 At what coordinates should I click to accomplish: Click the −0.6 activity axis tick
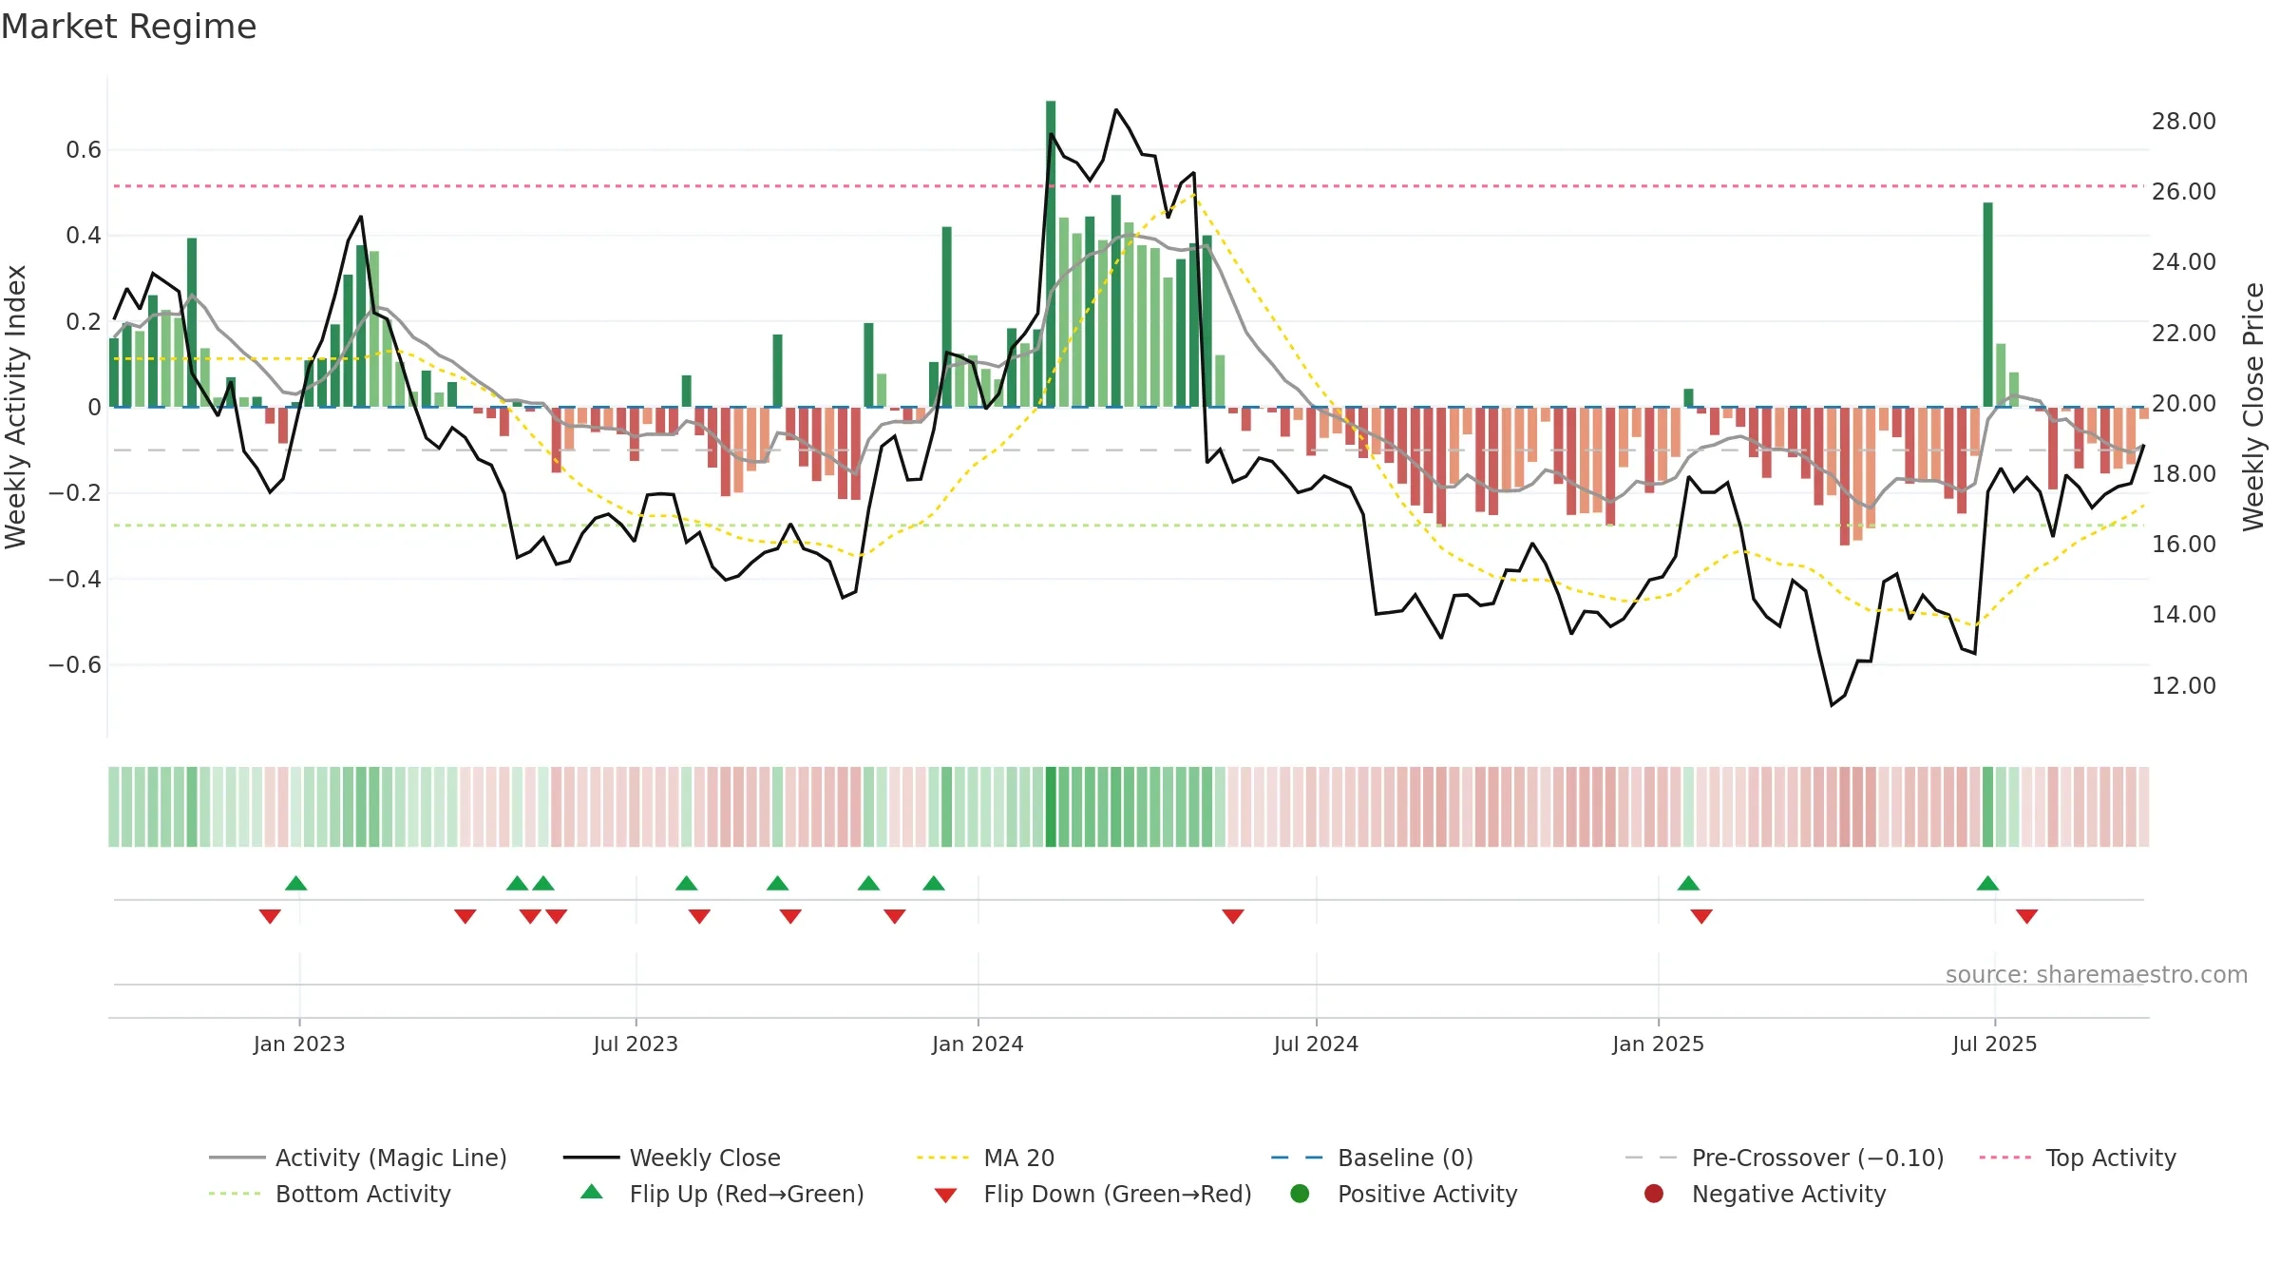click(x=75, y=664)
